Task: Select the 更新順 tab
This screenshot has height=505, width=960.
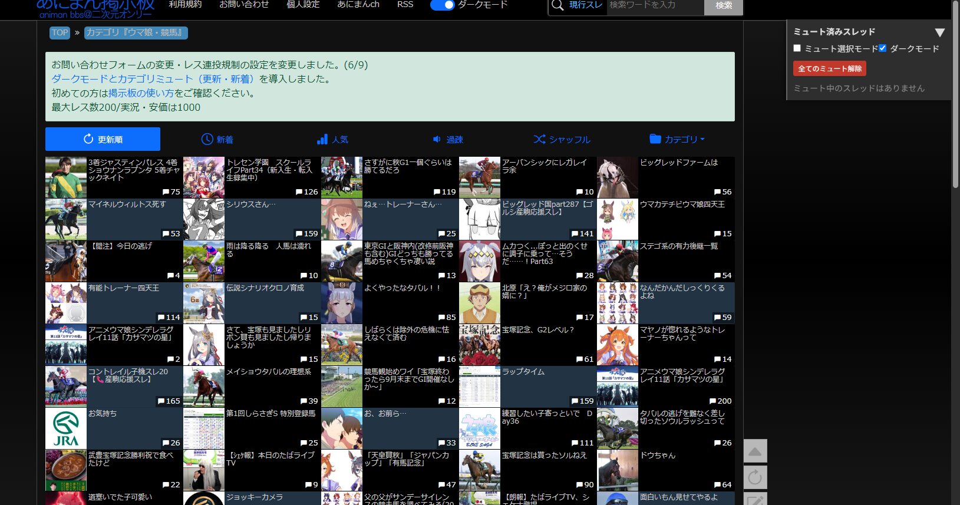Action: (x=103, y=139)
